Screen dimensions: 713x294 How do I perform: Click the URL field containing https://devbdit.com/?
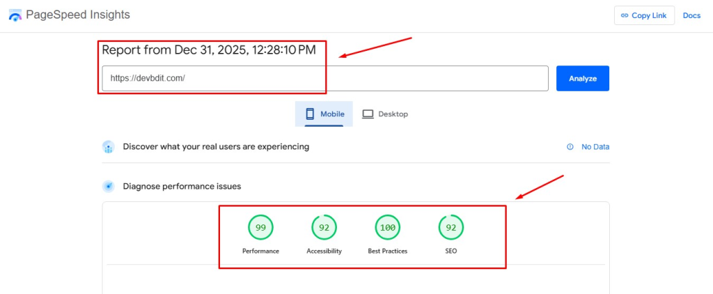[325, 78]
